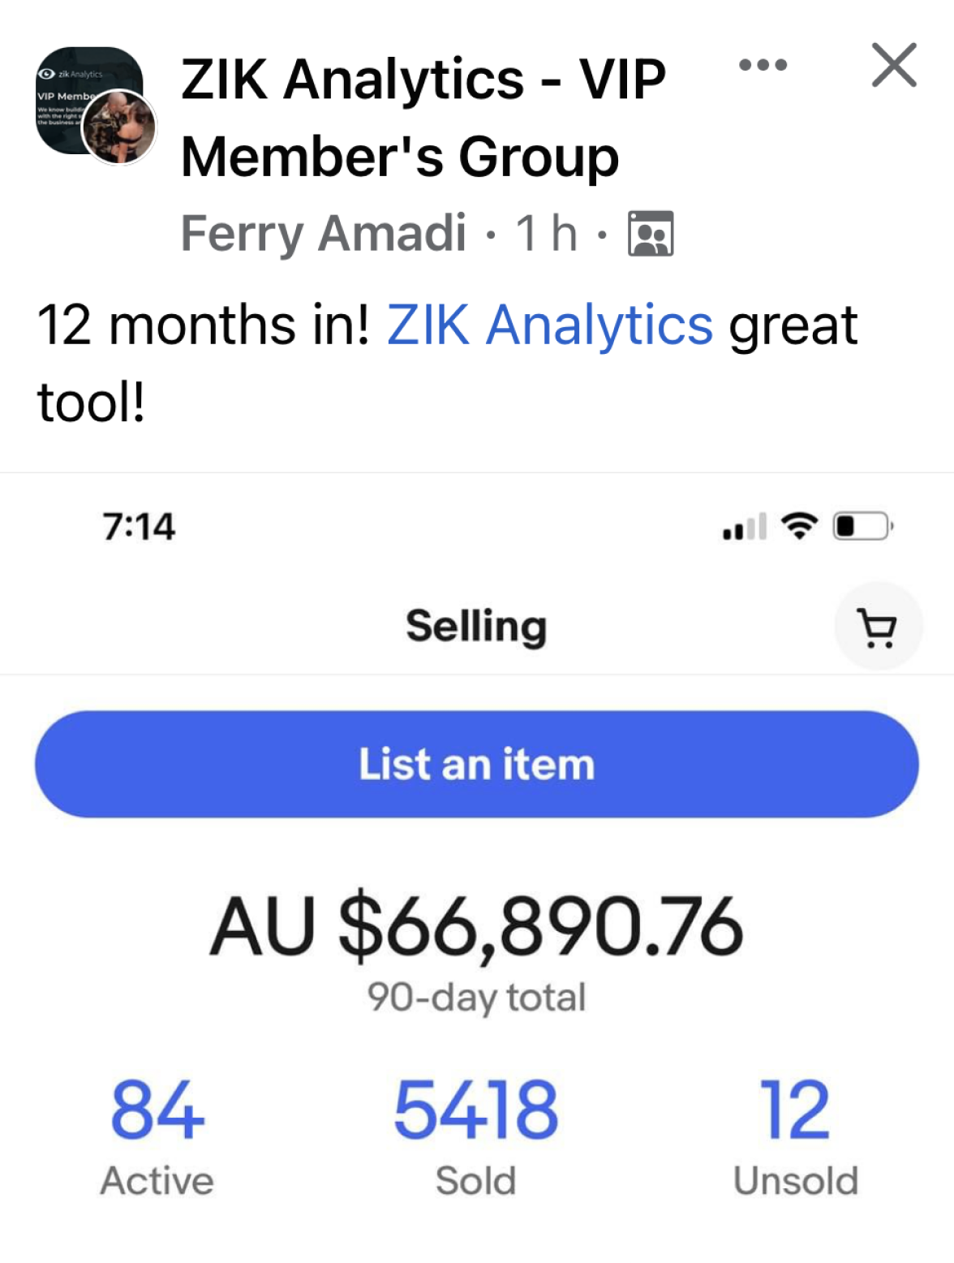Image resolution: width=954 pixels, height=1263 pixels.
Task: Tap the Wi-Fi status icon
Action: 799,526
